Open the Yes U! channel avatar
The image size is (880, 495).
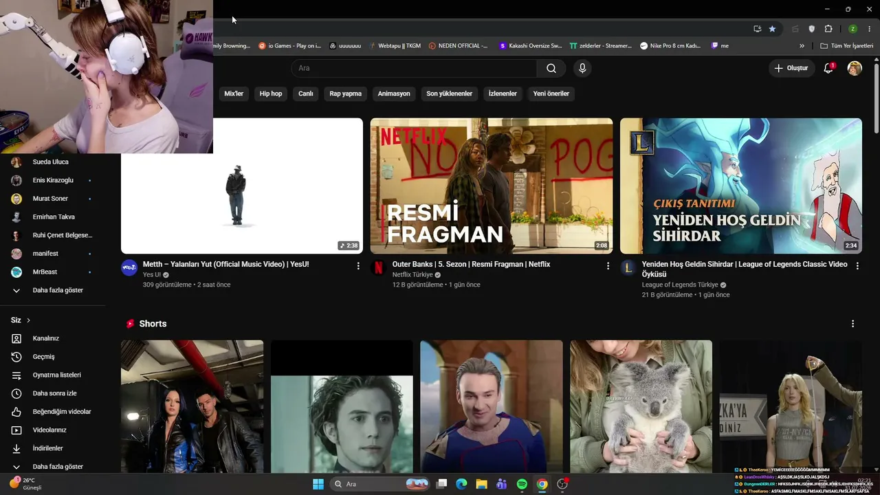[x=129, y=267]
